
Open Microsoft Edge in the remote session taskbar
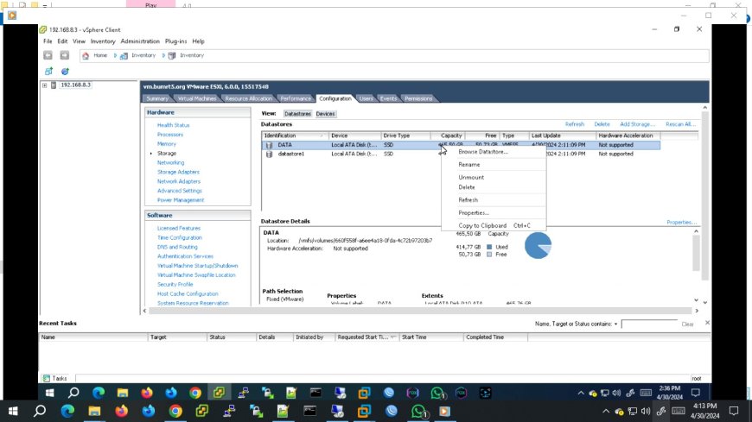(x=99, y=394)
